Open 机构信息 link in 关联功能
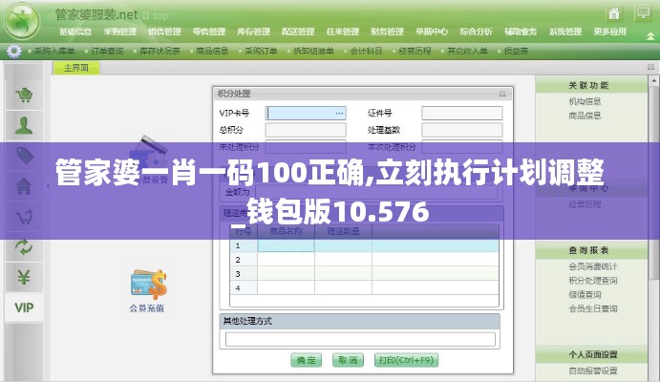The width and height of the screenshot is (660, 382). tap(585, 101)
